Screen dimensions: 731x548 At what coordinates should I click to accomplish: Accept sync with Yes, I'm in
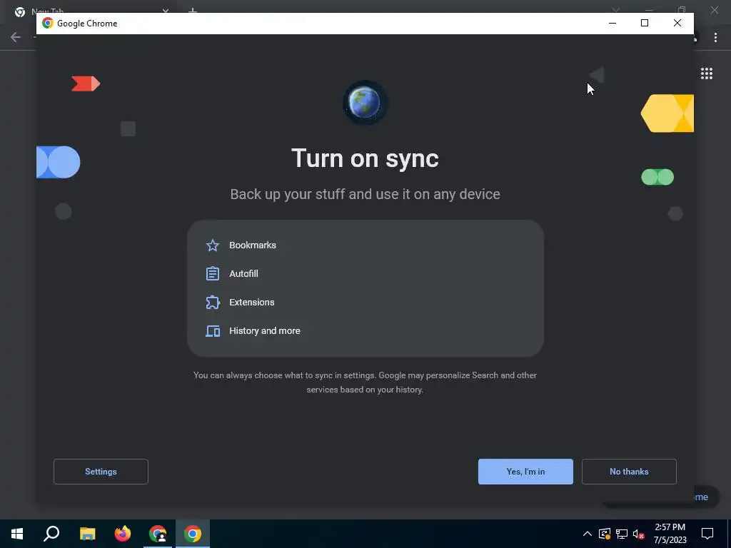(525, 472)
